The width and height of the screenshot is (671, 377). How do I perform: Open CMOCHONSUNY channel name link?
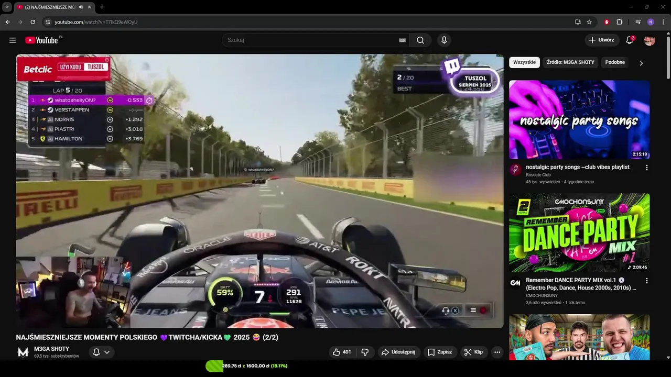pos(542,295)
